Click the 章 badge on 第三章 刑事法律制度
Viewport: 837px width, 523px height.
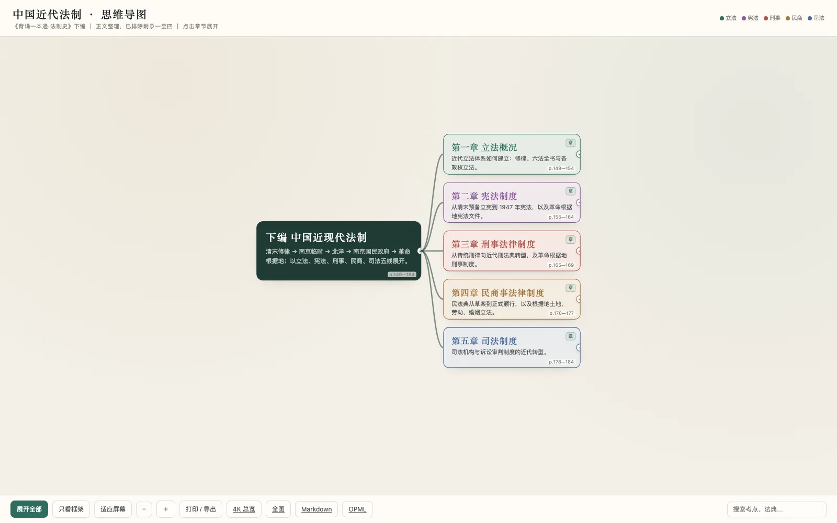[x=570, y=240]
